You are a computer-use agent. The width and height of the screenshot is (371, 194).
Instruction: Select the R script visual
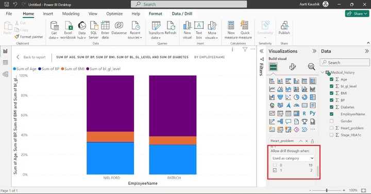305,113
